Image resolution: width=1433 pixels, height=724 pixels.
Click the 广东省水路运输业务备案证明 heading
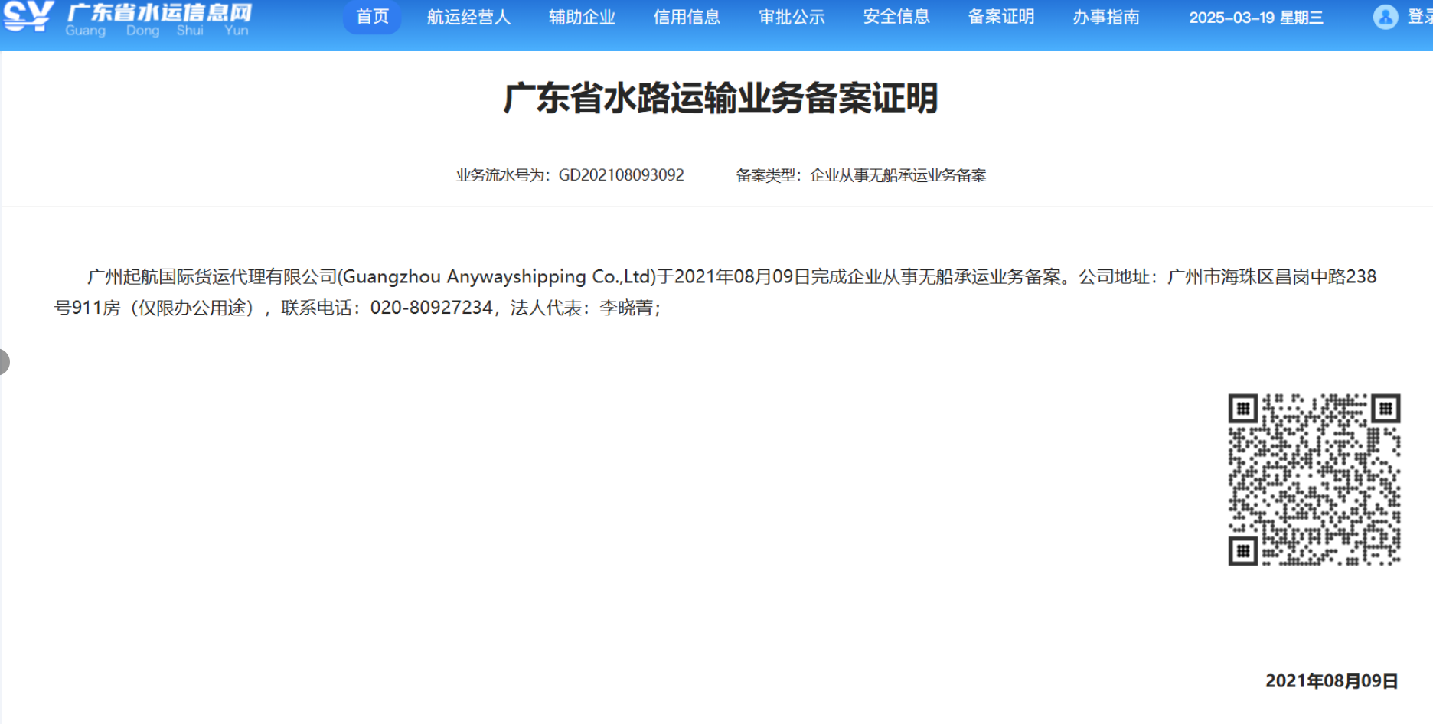pos(720,99)
